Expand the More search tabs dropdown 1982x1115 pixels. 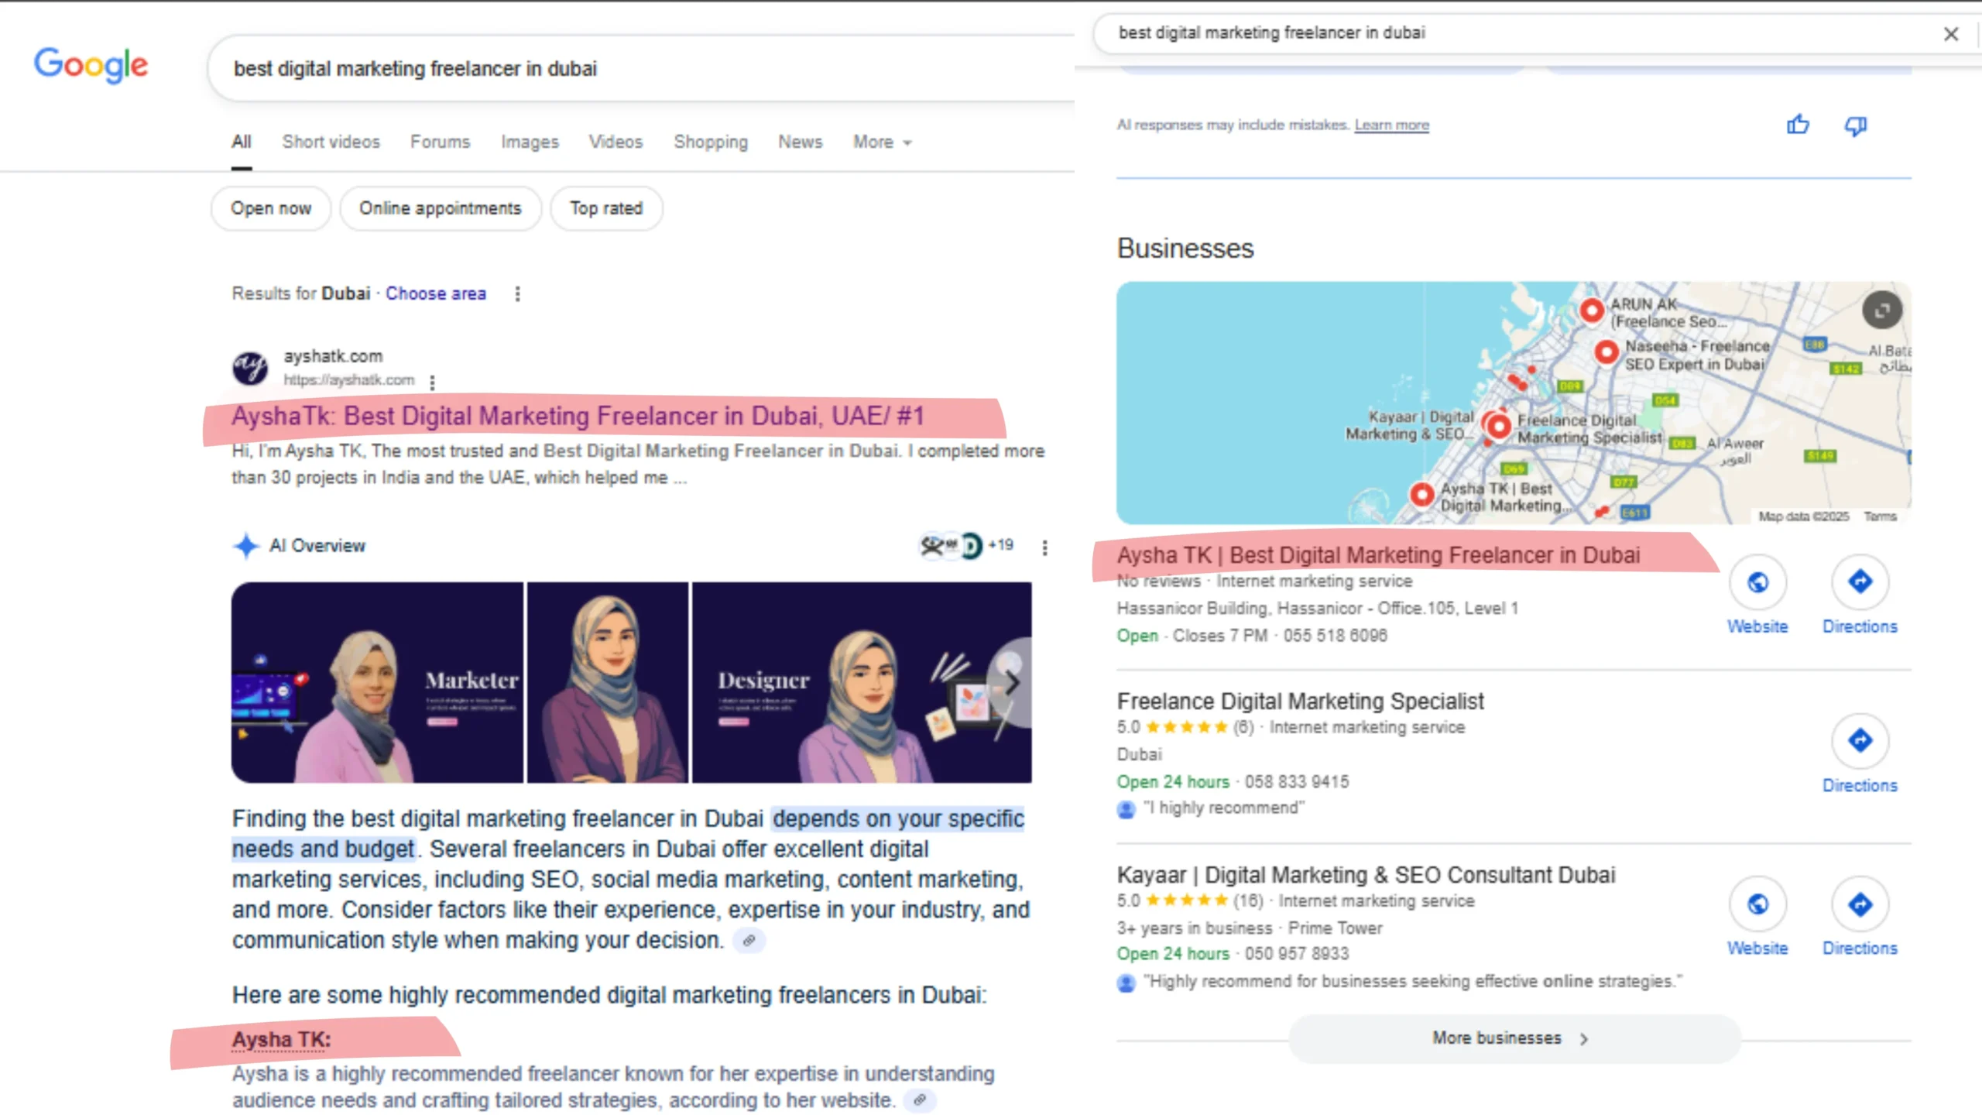point(882,142)
